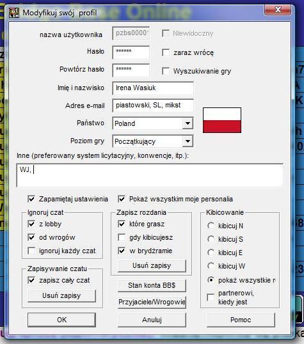Uncheck Pokaż wszystkim moje personalia
Viewport: 304px width, 344px height.
tap(122, 199)
